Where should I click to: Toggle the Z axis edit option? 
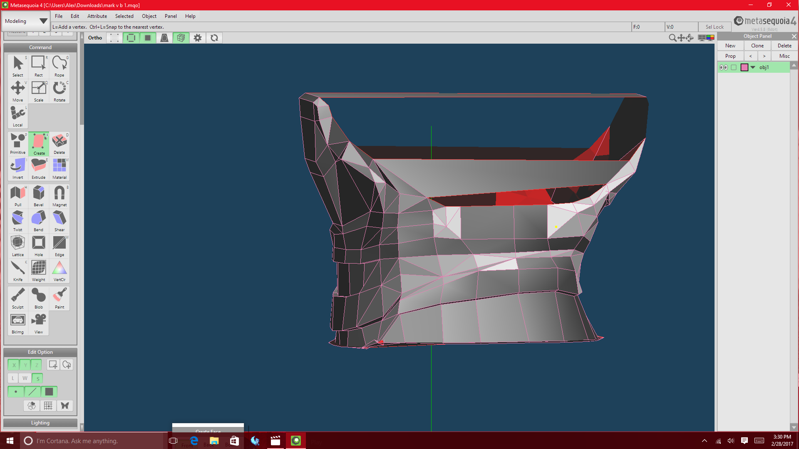click(37, 365)
